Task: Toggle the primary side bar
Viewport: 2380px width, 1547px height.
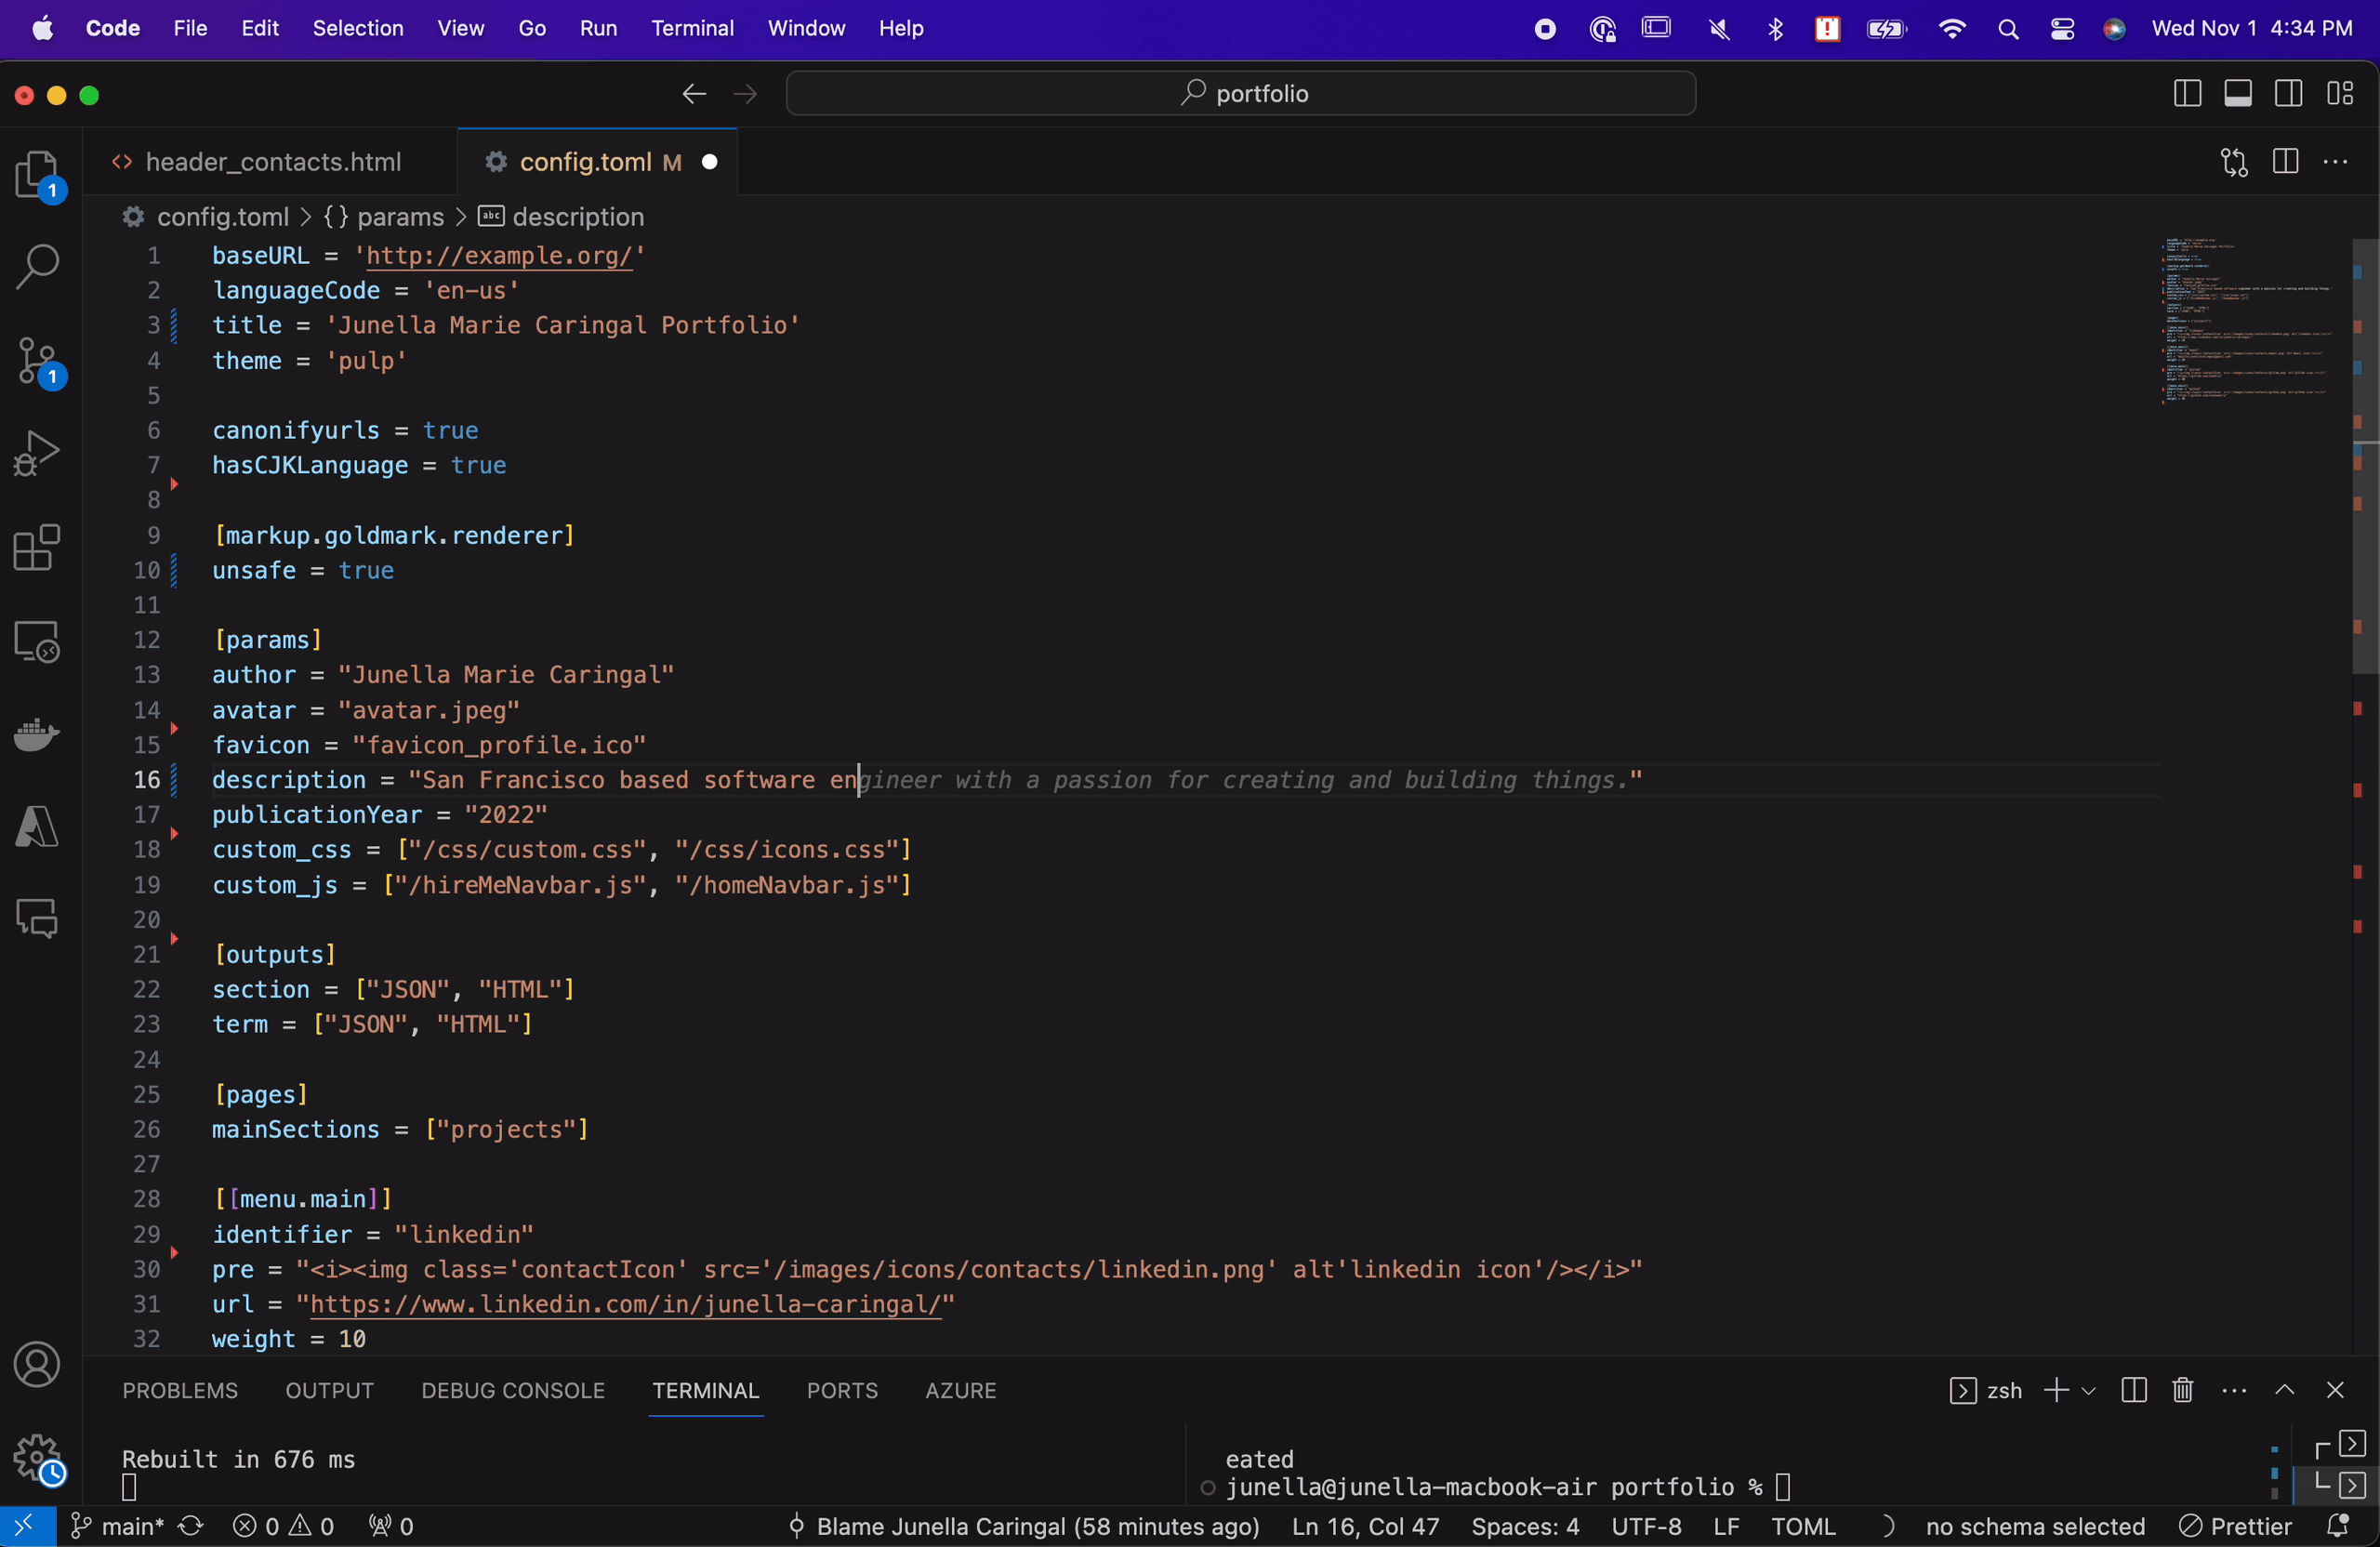Action: click(x=2187, y=94)
